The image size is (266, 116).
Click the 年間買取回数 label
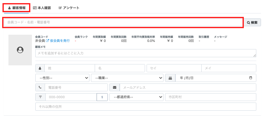tap(118, 37)
